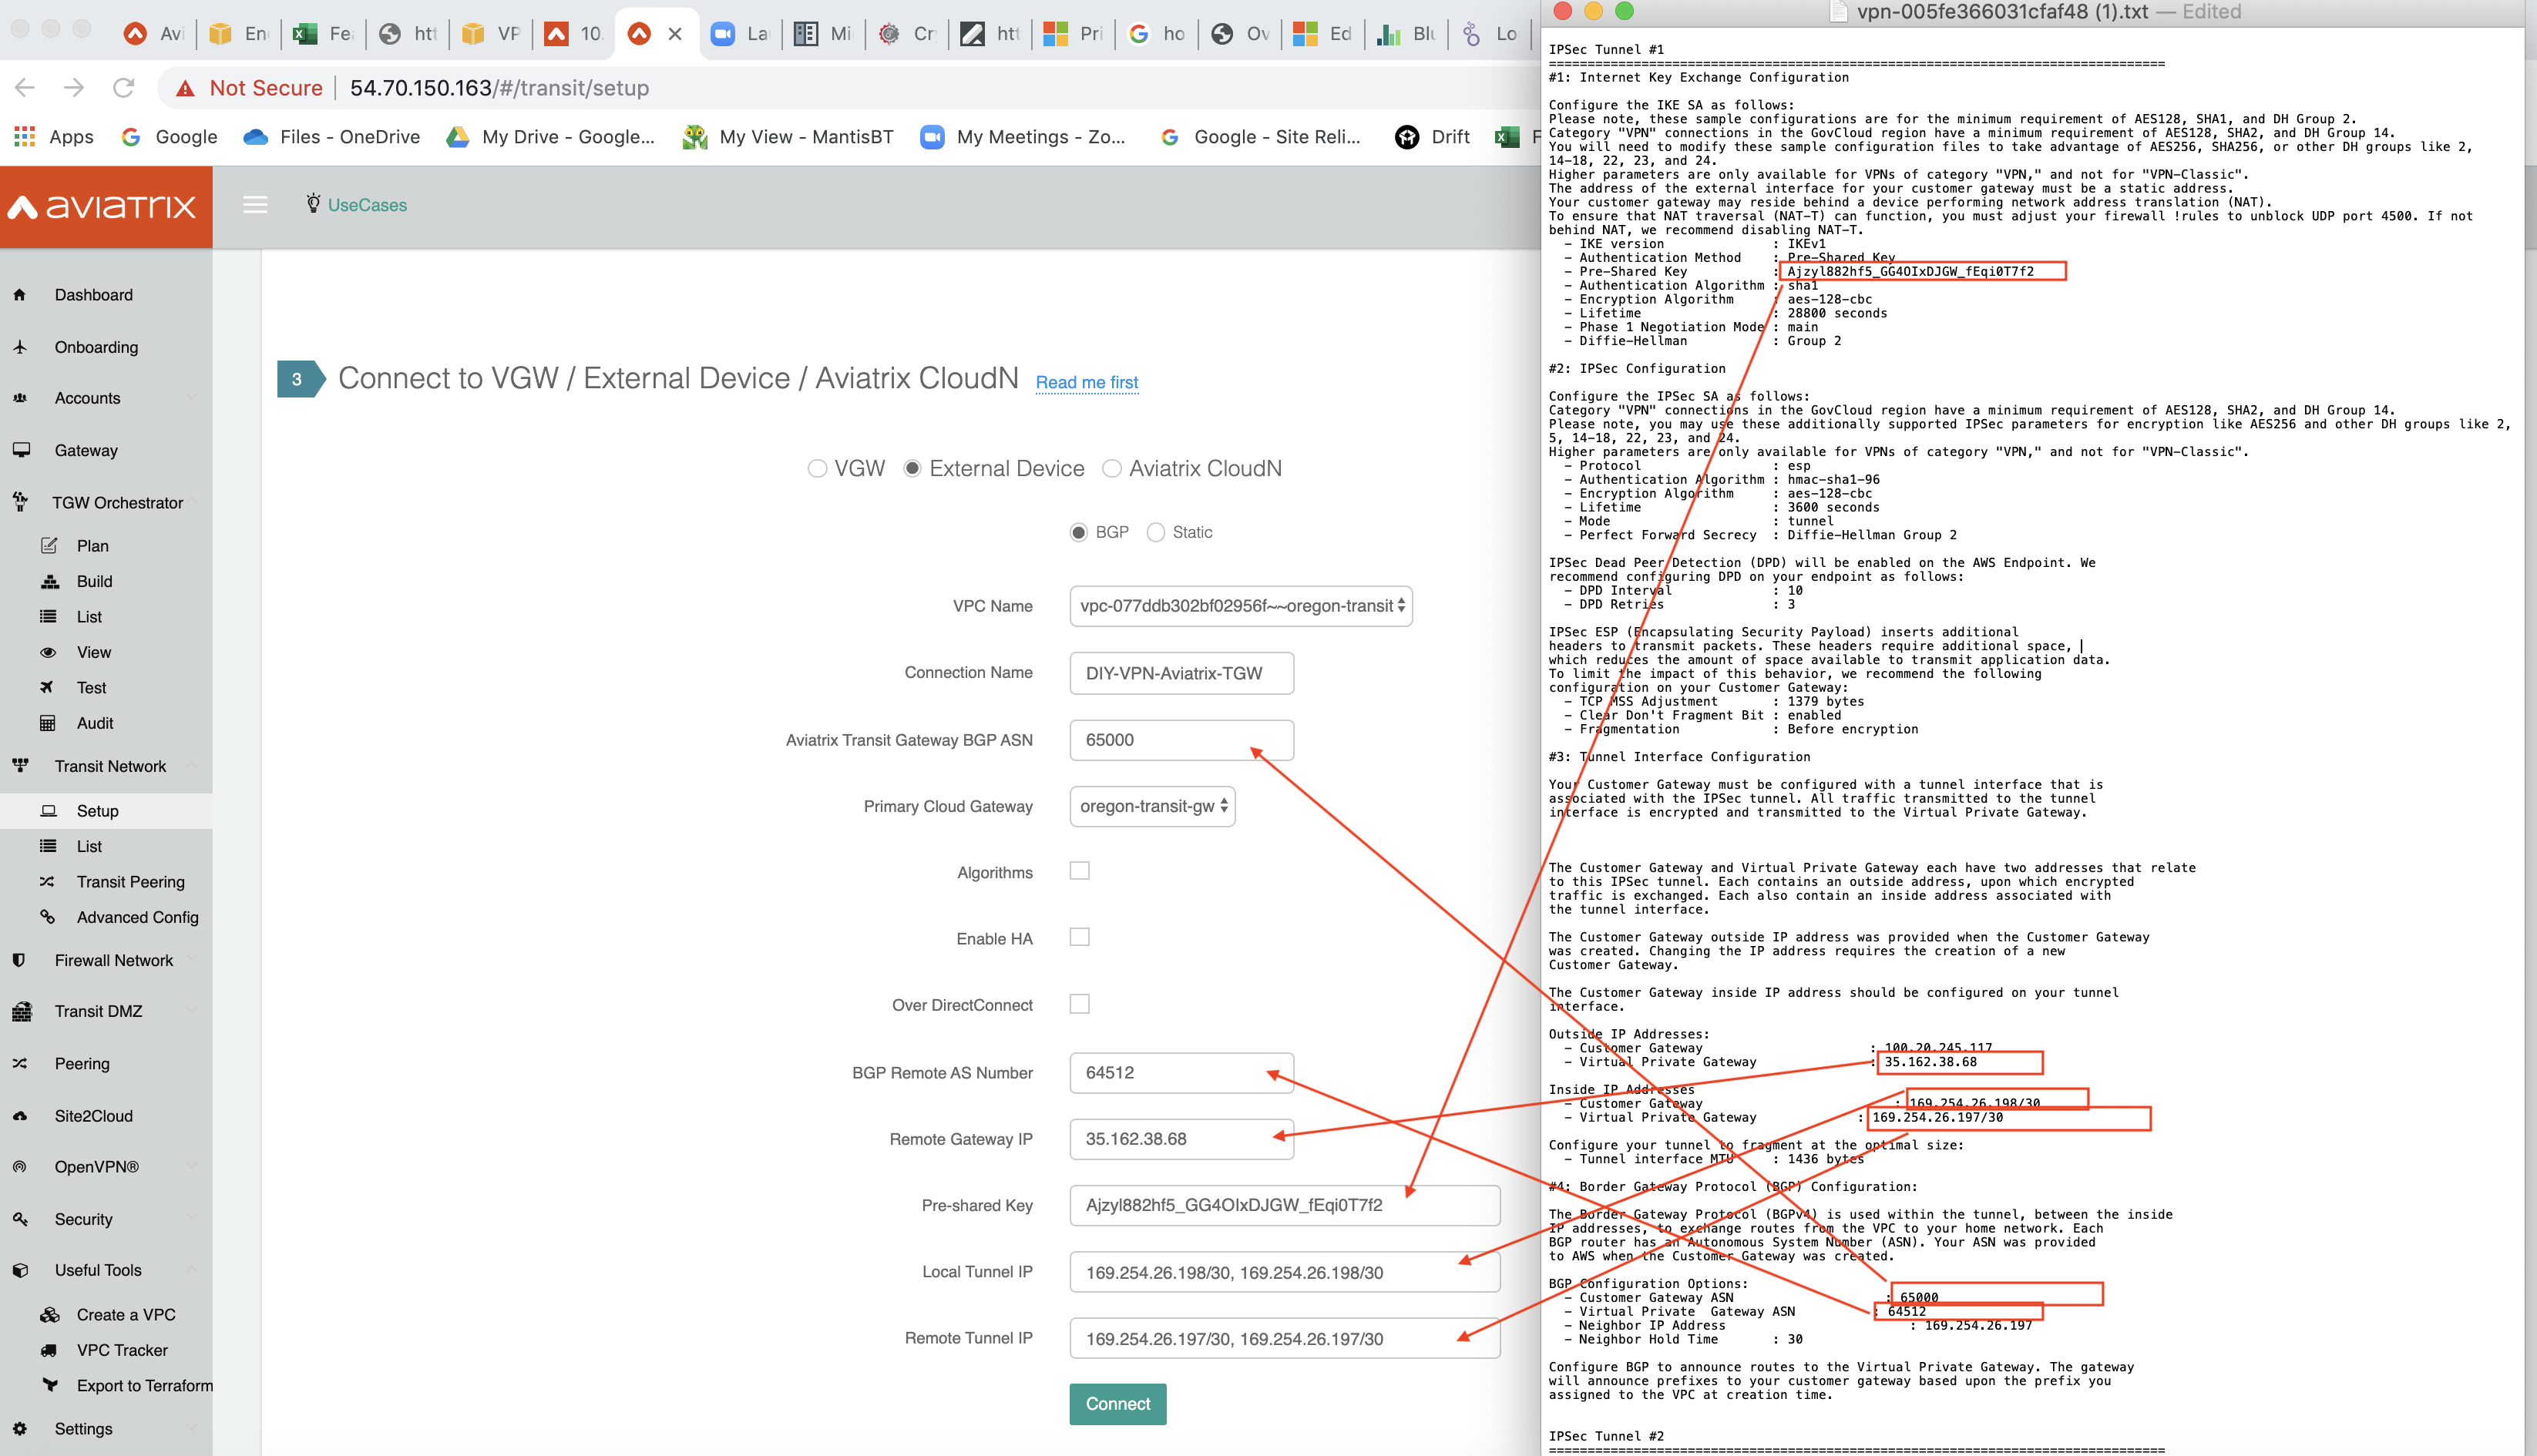
Task: Open UseCases menu at top
Action: [x=365, y=206]
